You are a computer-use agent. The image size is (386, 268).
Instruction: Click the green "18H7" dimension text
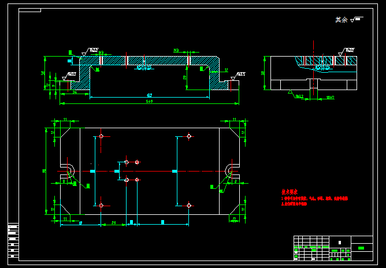pos(330,98)
